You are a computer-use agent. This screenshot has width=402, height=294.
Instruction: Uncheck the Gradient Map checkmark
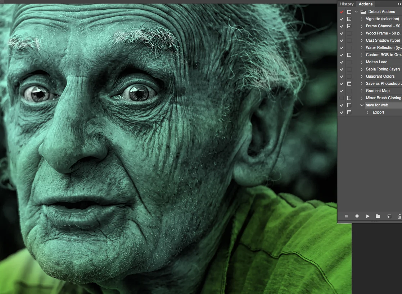tap(342, 91)
